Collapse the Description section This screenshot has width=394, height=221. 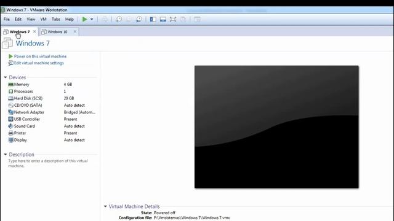pos(6,154)
